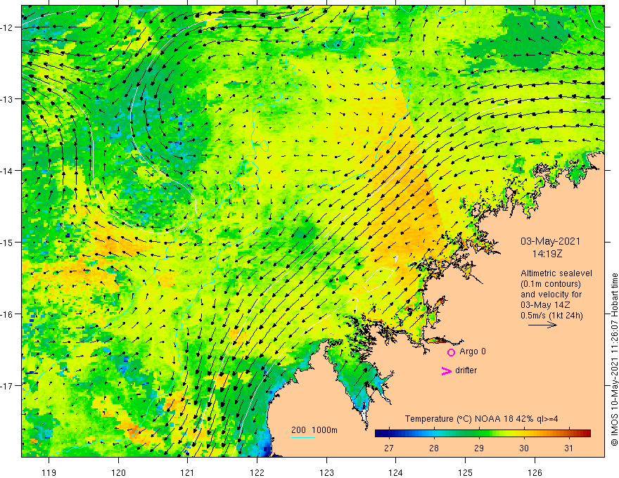This screenshot has height=478, width=619.
Task: Click the '0.5m/s (1kt 24h)' scale label
Action: [x=551, y=315]
